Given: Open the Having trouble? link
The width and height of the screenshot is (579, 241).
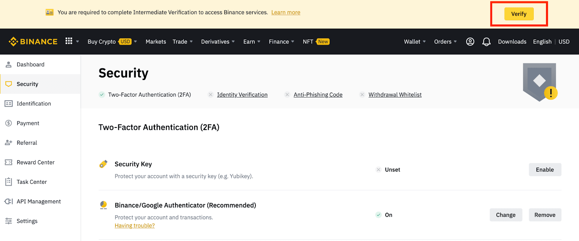Looking at the screenshot, I should click(x=135, y=225).
